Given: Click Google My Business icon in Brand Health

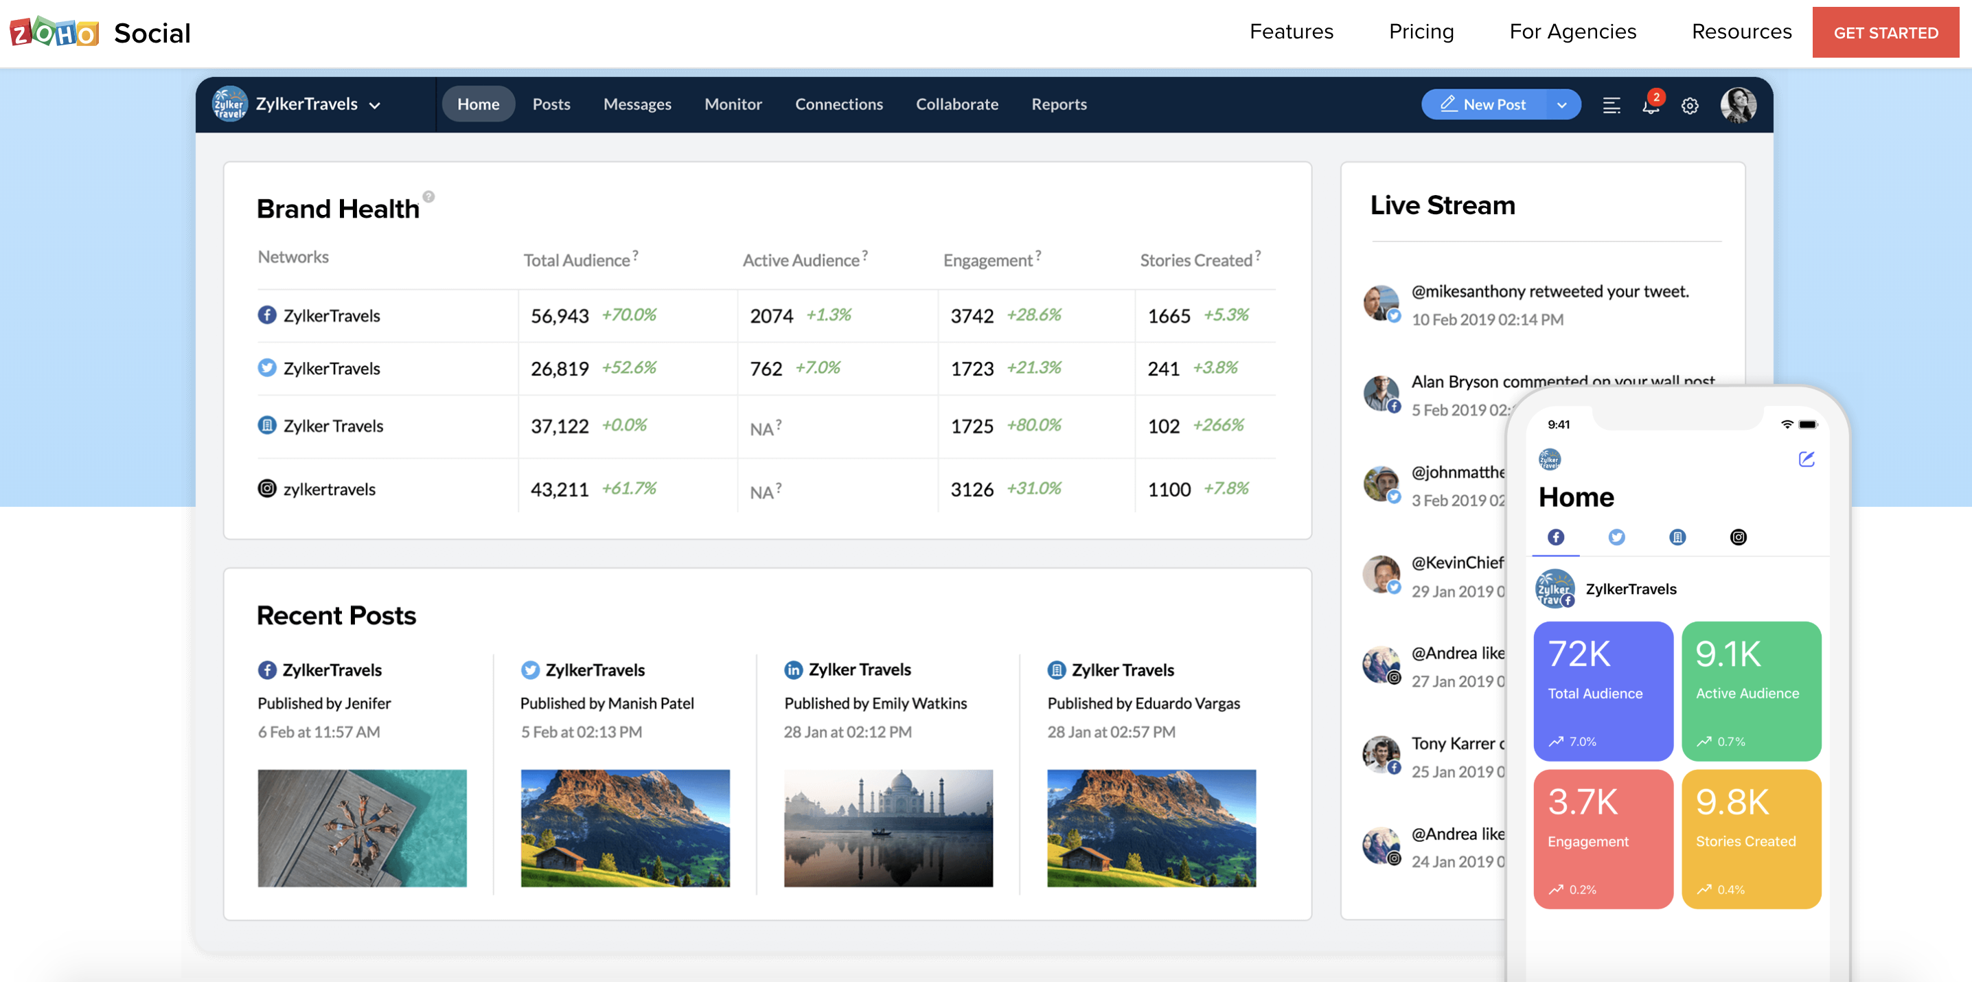Looking at the screenshot, I should [x=266, y=425].
